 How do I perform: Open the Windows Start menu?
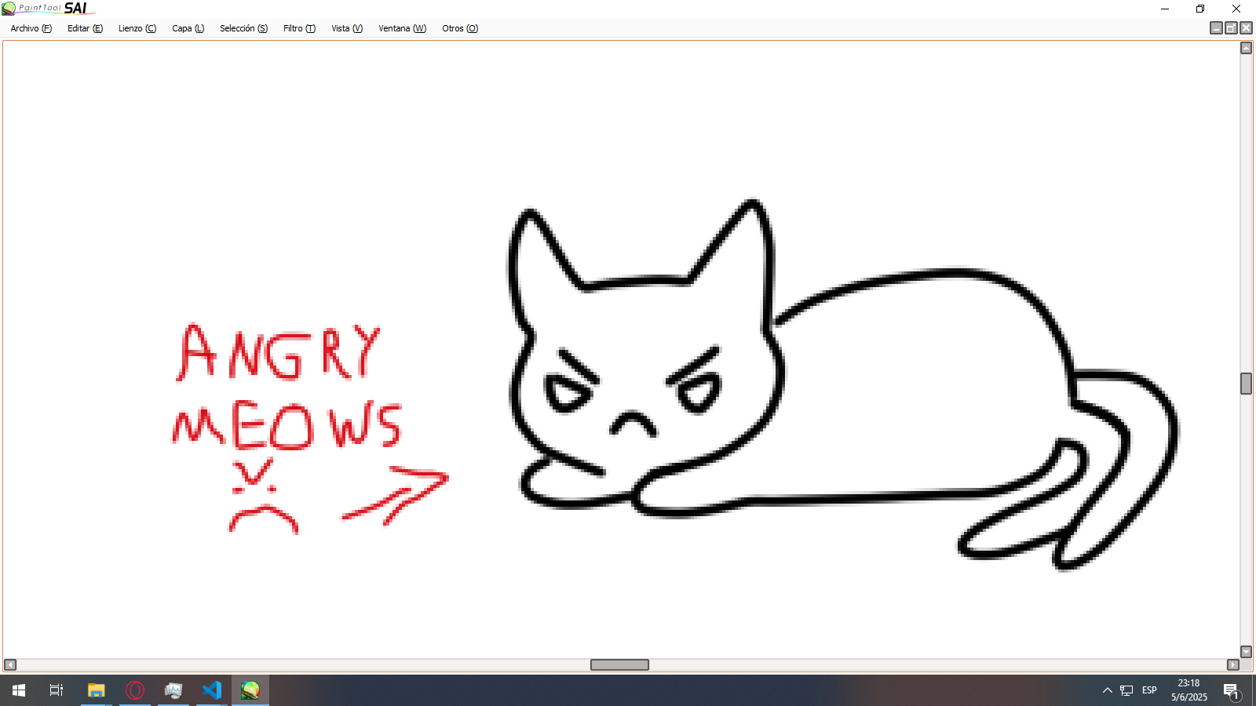[x=19, y=690]
